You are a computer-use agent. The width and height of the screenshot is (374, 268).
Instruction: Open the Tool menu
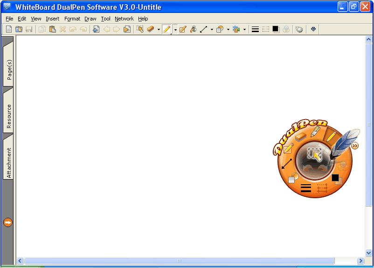(105, 19)
